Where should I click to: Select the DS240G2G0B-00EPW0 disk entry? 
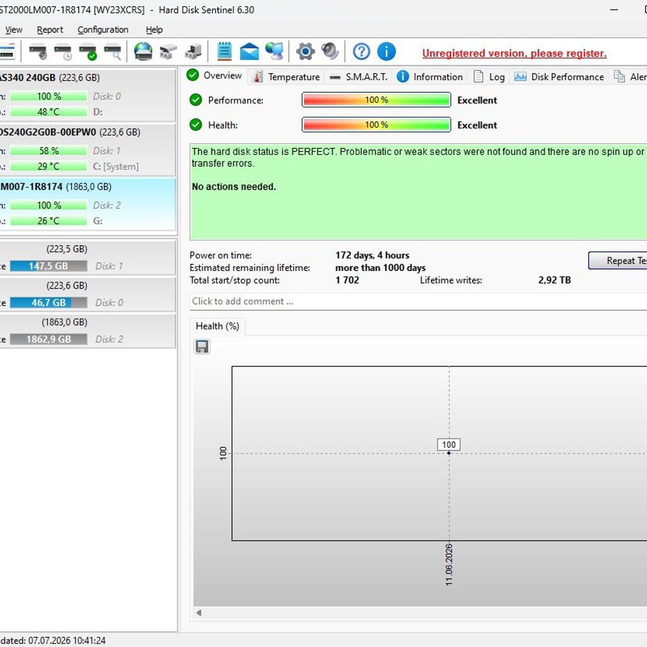tap(87, 149)
